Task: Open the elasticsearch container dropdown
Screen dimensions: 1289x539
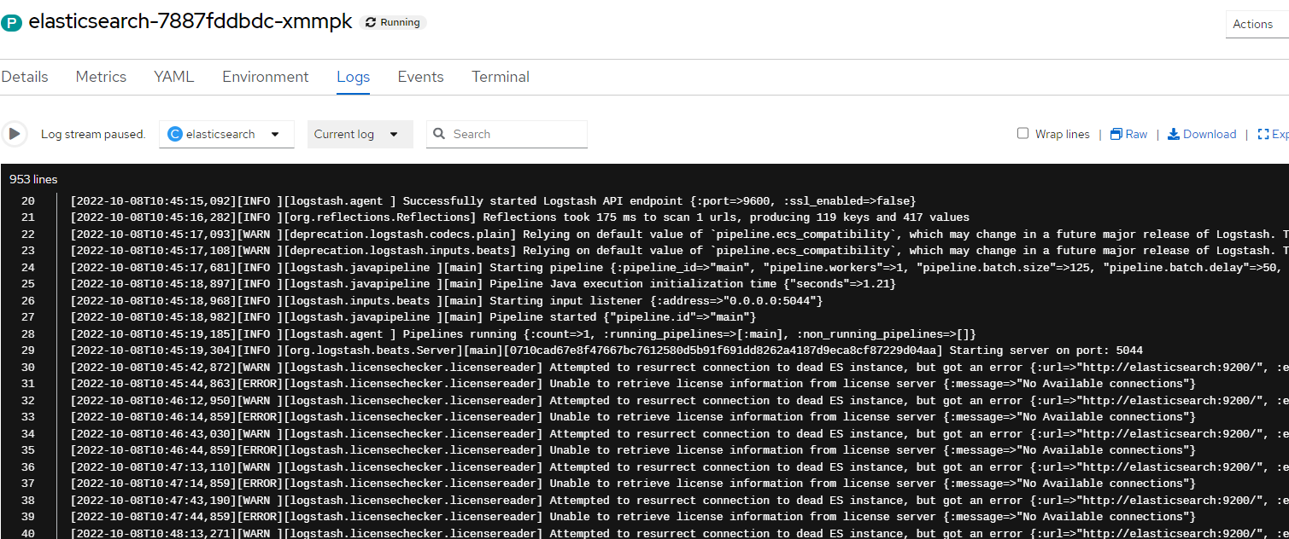Action: pyautogui.click(x=226, y=134)
